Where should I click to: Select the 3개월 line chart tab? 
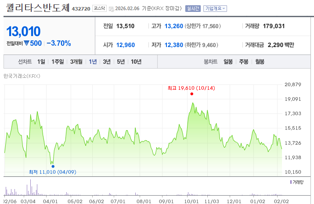click(76, 62)
